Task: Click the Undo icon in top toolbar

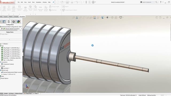Action: pos(77,2)
